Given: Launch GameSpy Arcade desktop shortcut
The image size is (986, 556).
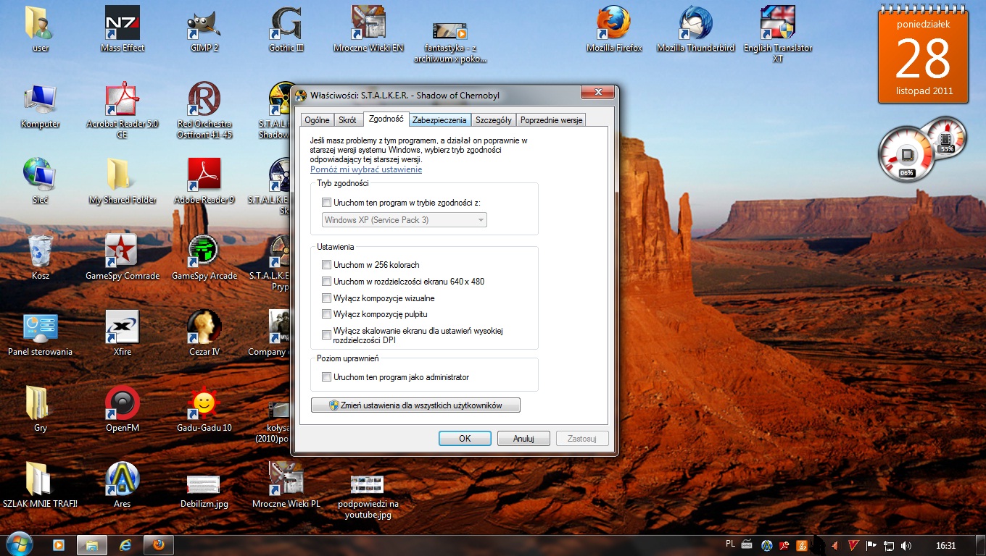Looking at the screenshot, I should (204, 257).
